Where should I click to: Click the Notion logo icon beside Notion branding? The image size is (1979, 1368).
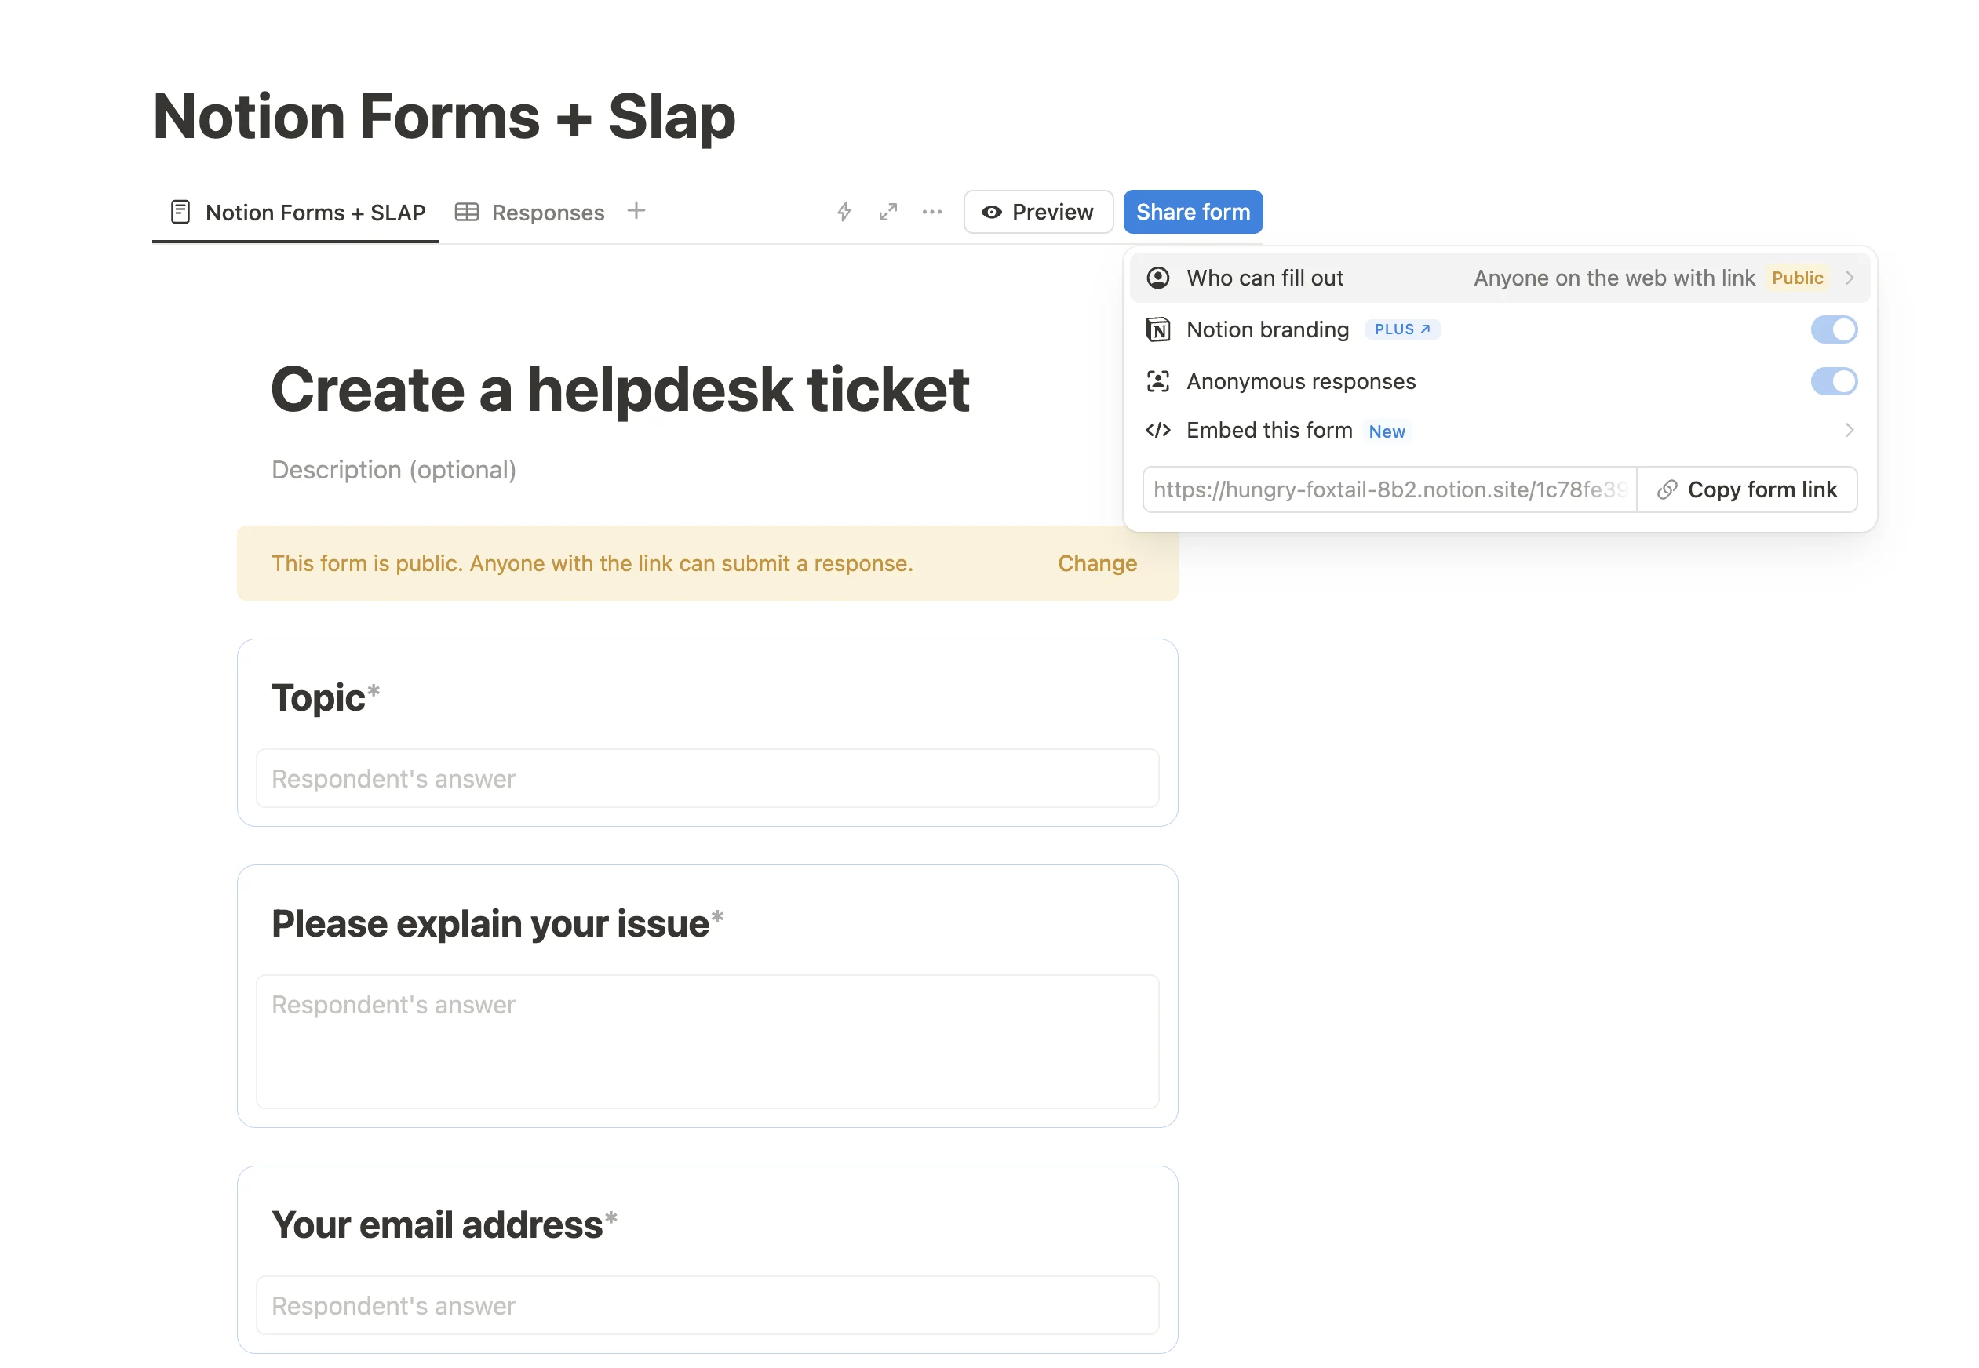pos(1157,330)
